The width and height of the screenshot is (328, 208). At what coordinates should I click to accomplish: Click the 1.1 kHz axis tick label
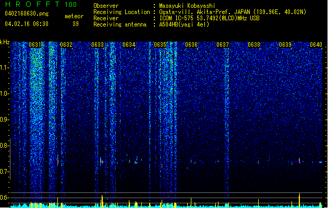[x=5, y=68]
